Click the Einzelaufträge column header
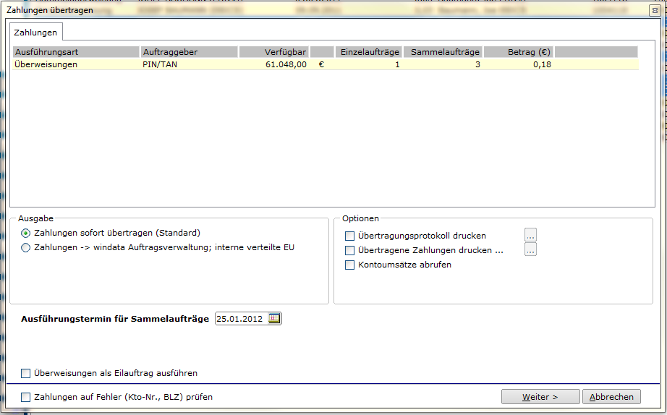The height and width of the screenshot is (415, 667). click(369, 52)
